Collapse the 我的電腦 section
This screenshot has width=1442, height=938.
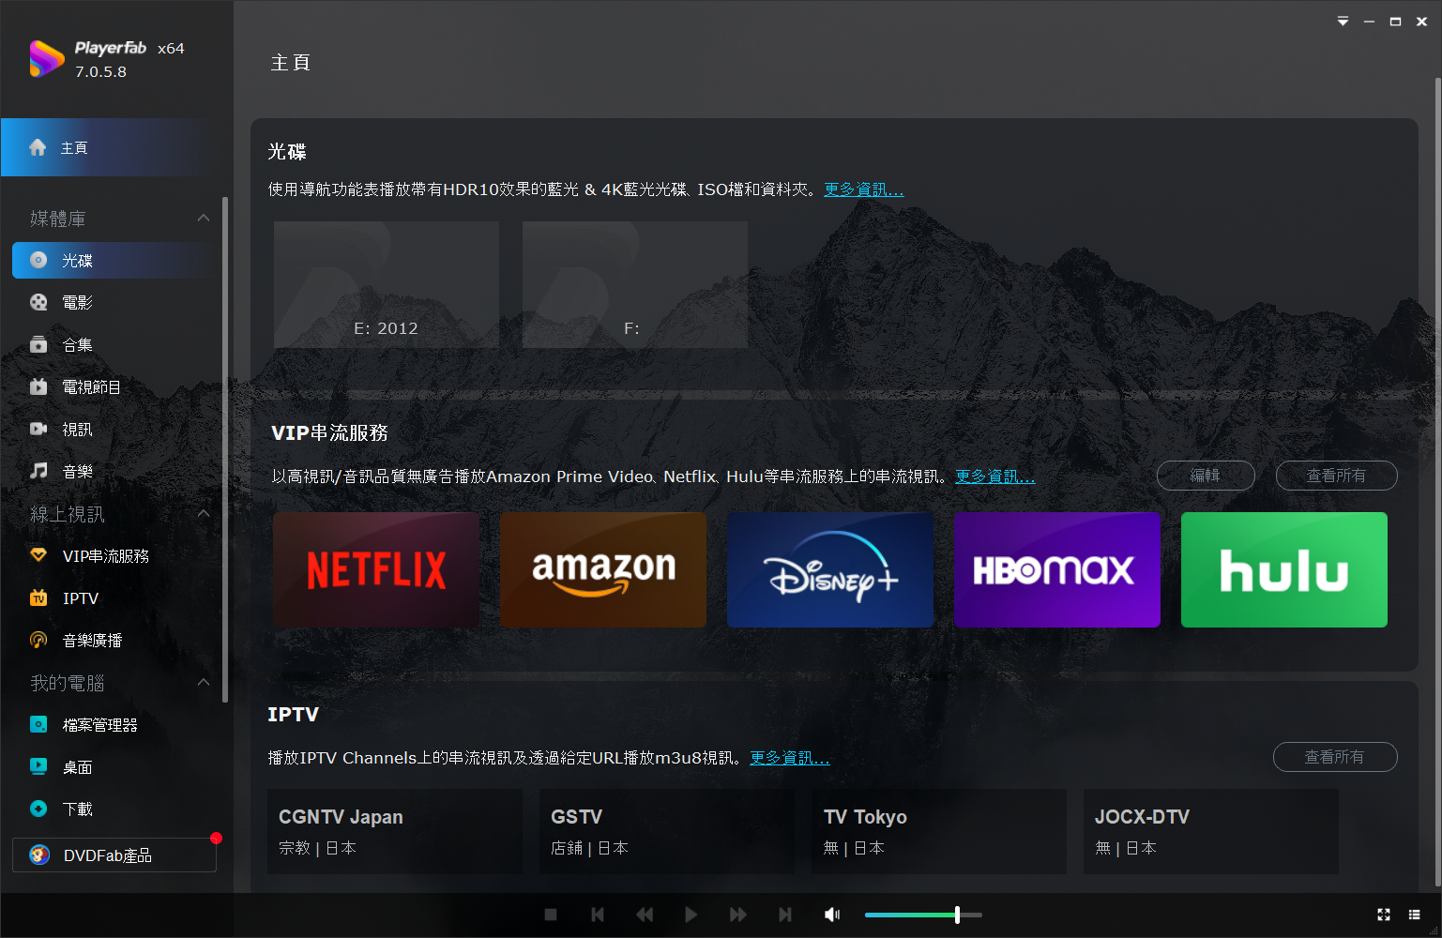(204, 682)
